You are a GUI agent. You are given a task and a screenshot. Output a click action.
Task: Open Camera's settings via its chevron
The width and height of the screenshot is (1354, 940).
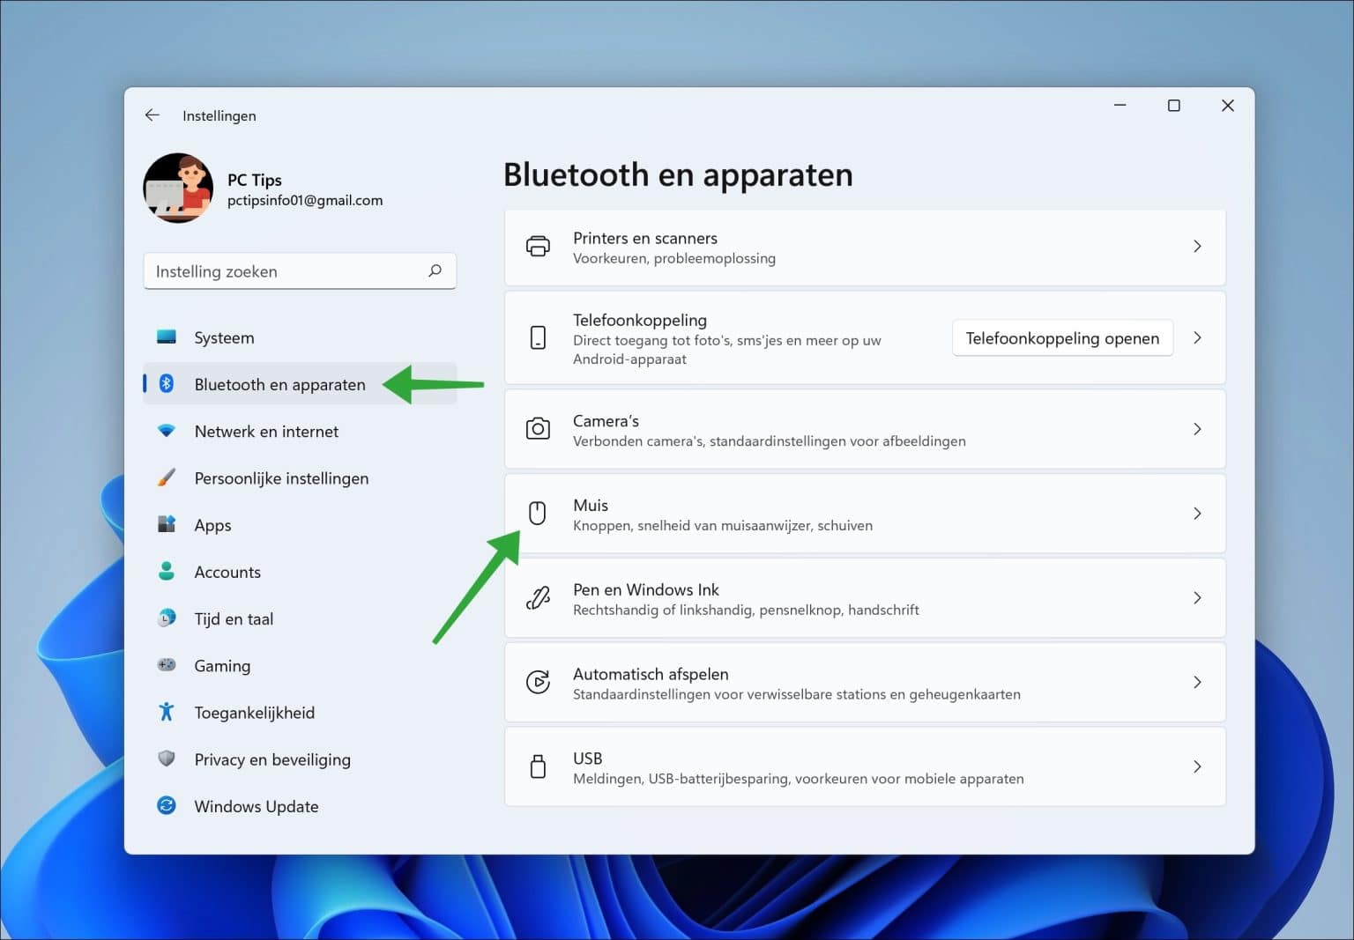(1197, 429)
